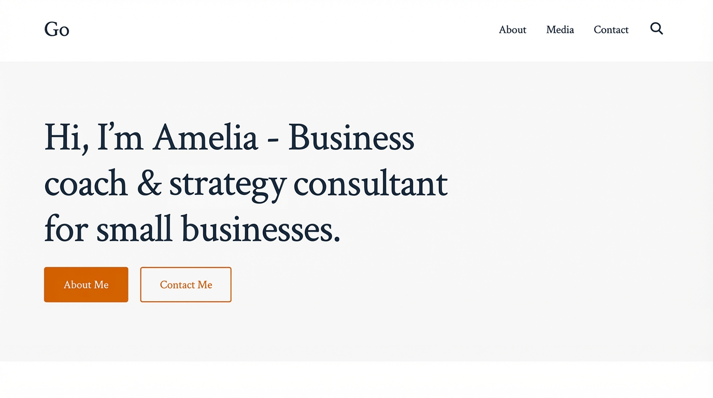Click the empty gray hero area right of heading

point(570,207)
